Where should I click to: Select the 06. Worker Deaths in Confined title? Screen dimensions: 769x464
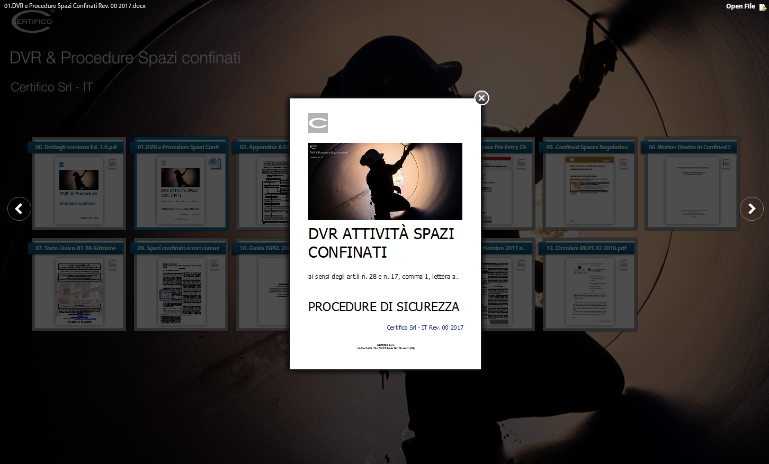(689, 147)
